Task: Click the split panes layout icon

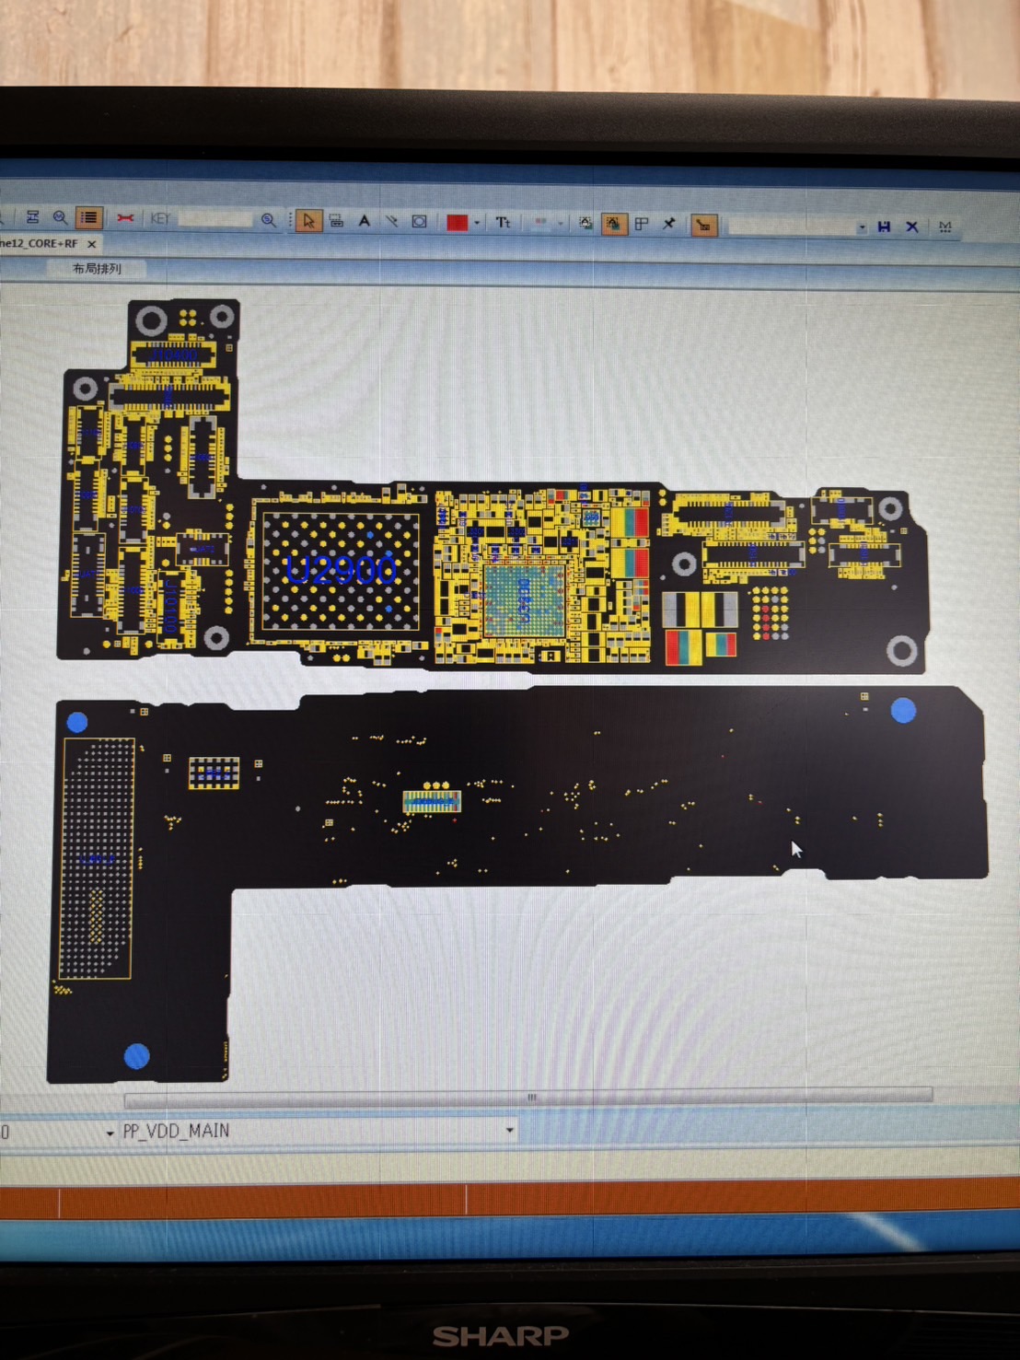Action: click(x=642, y=224)
